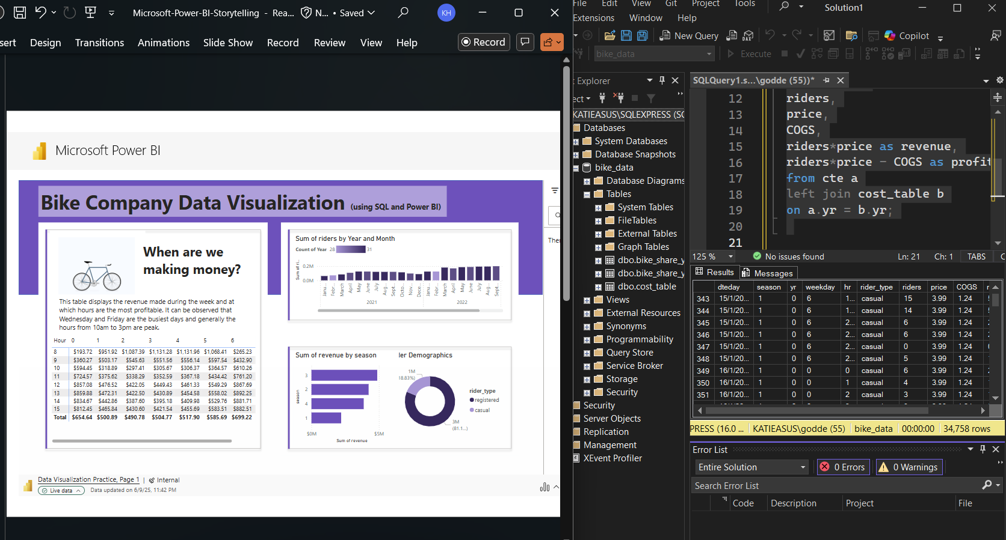Pin the Error List panel
Viewport: 1006px width, 540px height.
(x=983, y=449)
